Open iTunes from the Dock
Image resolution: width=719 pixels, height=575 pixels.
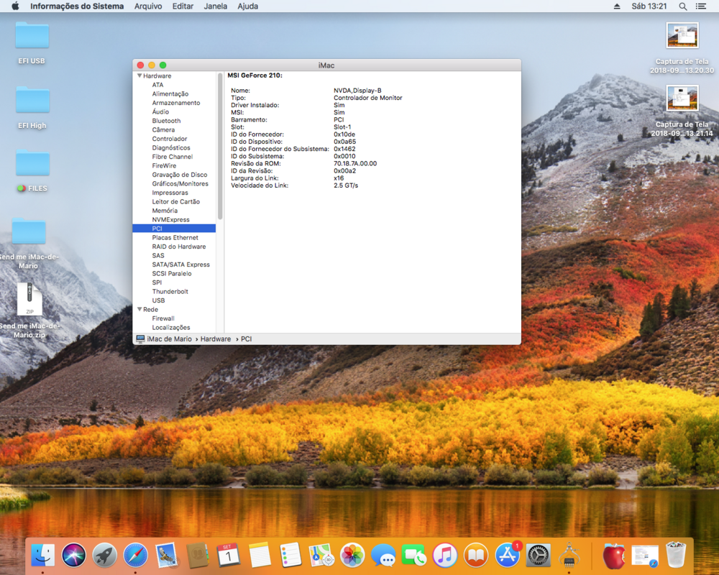point(446,555)
